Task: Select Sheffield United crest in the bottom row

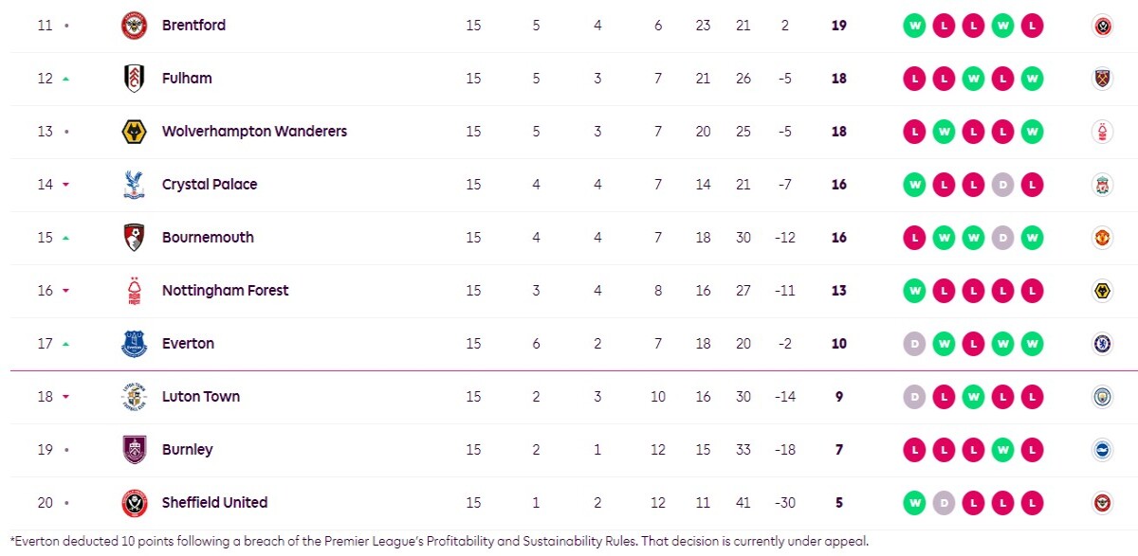Action: [x=135, y=503]
